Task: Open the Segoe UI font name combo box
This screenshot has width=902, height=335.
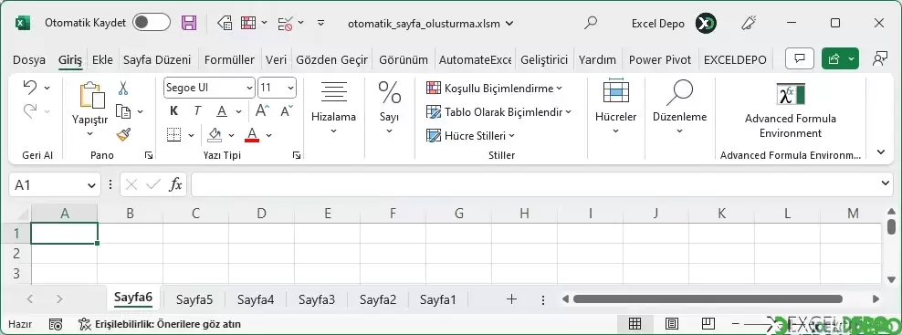Action: click(209, 88)
